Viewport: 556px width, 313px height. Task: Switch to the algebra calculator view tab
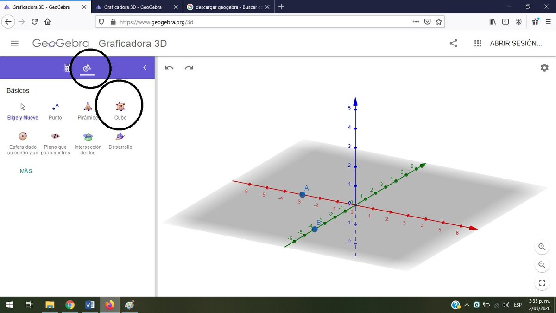click(x=67, y=68)
